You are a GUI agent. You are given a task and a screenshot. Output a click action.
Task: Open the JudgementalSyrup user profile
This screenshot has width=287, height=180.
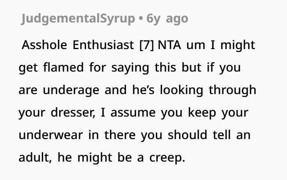point(78,18)
